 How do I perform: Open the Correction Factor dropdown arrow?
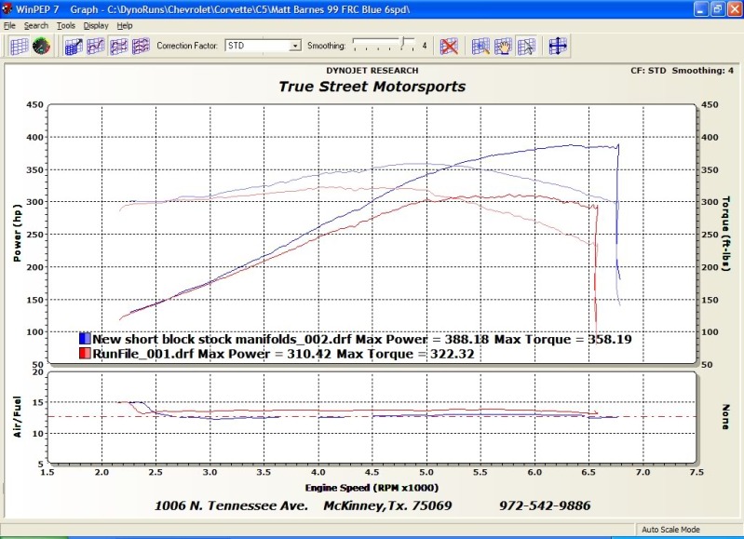click(x=295, y=46)
